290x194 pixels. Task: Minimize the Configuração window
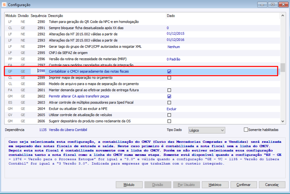262,5
